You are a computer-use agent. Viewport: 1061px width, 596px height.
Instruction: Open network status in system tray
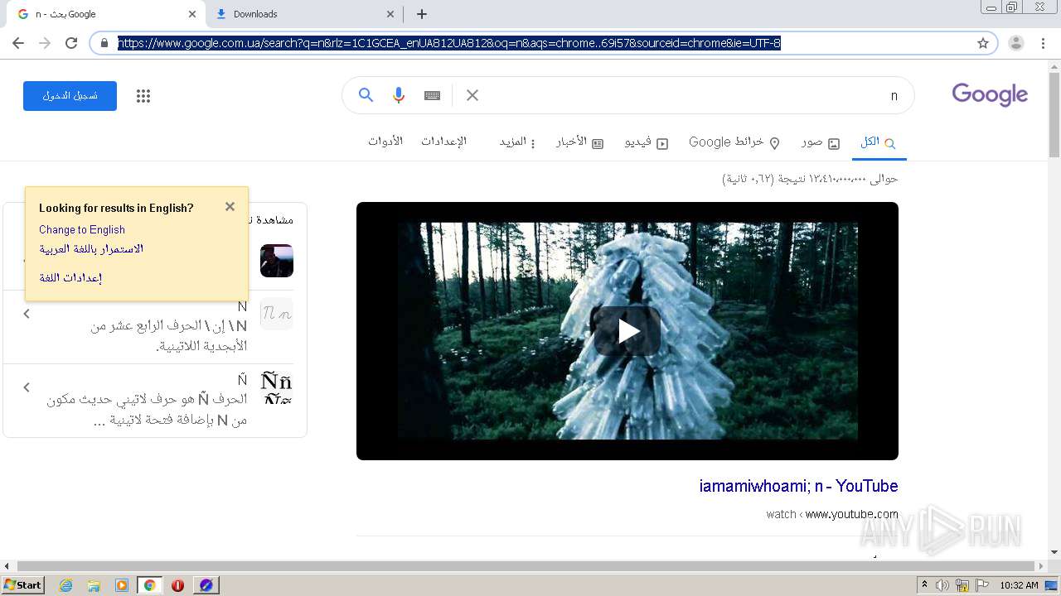click(962, 585)
